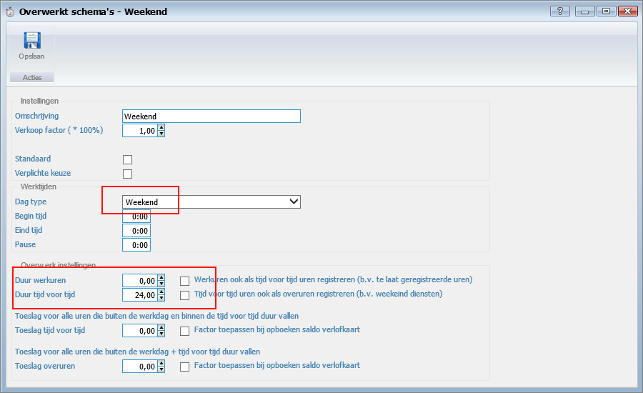Image resolution: width=643 pixels, height=393 pixels.
Task: Click the Omschrijving text field
Action: [211, 116]
